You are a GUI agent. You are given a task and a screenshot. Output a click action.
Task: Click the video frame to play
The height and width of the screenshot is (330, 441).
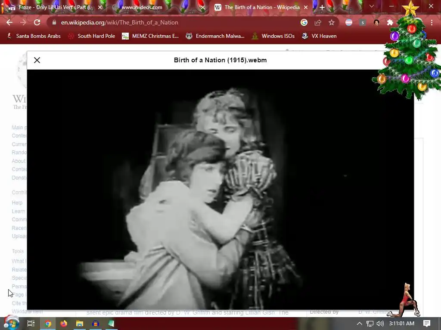tap(220, 189)
